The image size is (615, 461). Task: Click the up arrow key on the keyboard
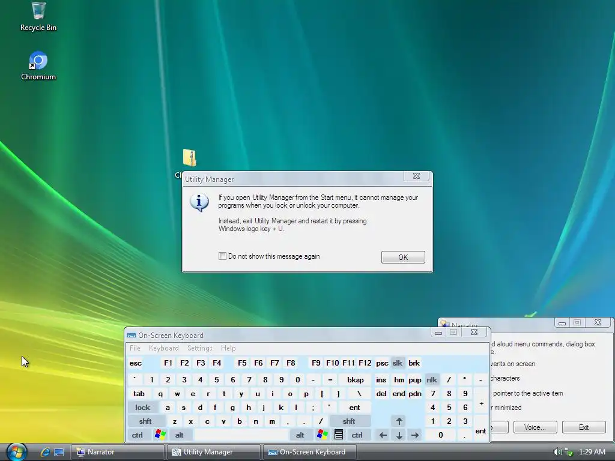pyautogui.click(x=399, y=421)
